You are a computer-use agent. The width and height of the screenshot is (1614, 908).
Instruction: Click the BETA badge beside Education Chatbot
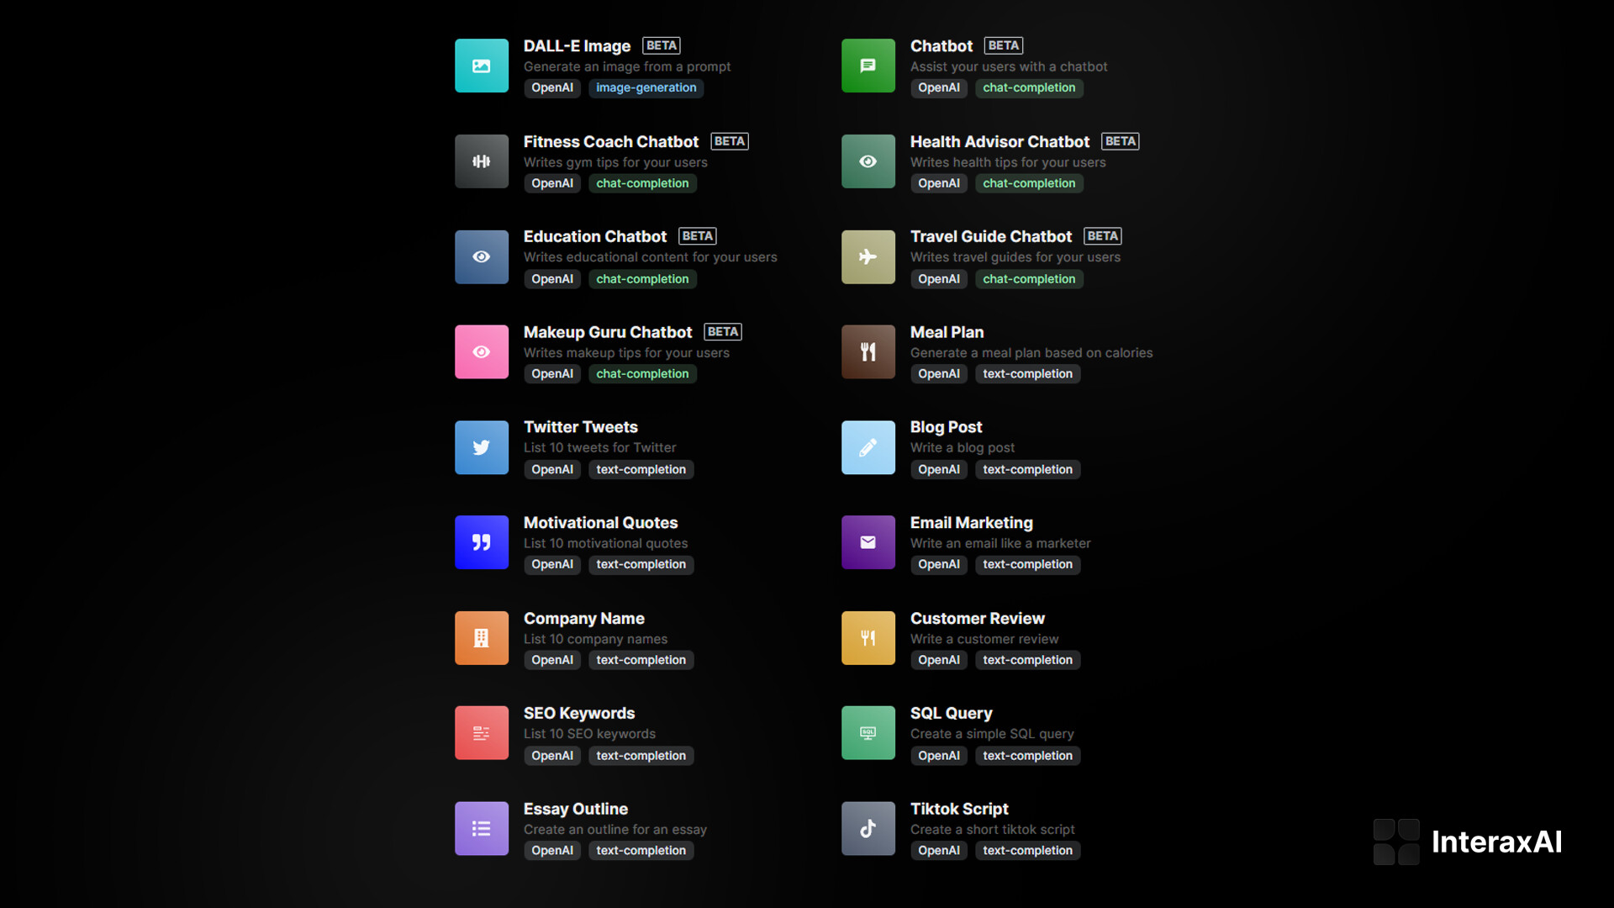point(697,236)
